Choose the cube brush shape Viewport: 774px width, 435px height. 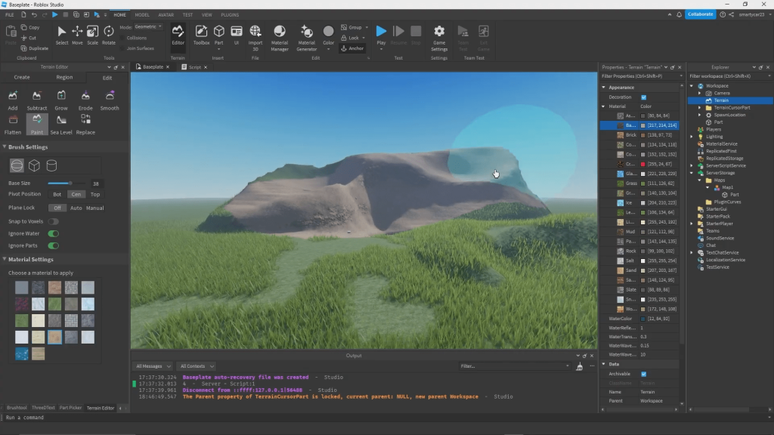point(34,165)
